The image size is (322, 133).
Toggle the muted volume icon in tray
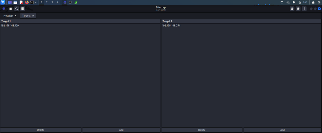(288, 2)
